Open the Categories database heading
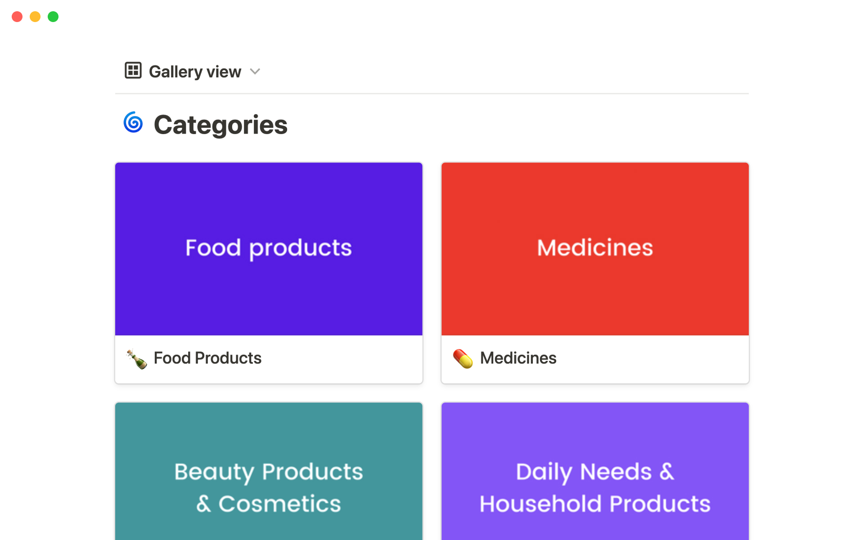The image size is (864, 540). (220, 125)
